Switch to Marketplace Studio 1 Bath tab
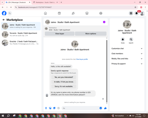This screenshot has width=148, height=118. pos(46,2)
